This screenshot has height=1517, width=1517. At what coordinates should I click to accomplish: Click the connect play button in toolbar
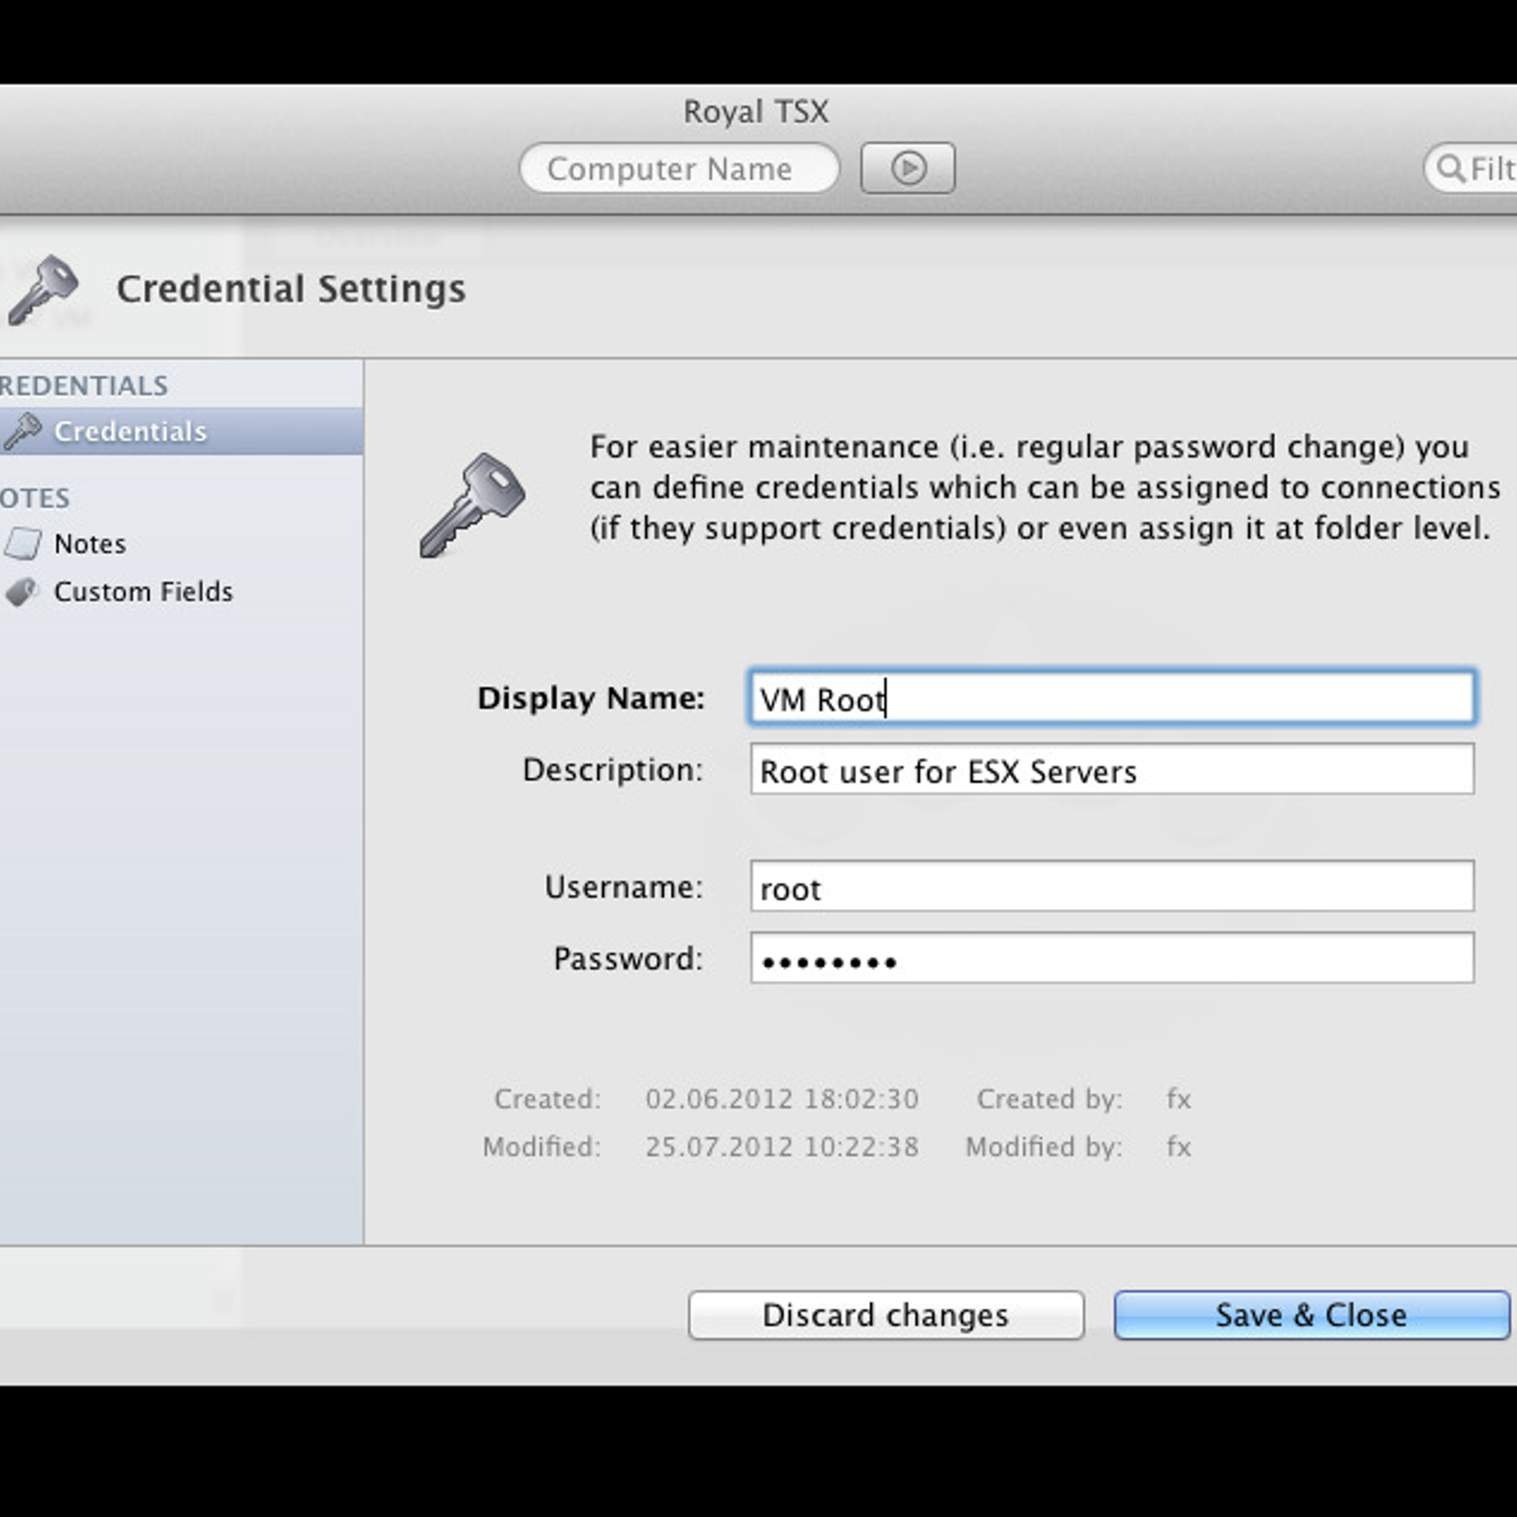click(907, 169)
